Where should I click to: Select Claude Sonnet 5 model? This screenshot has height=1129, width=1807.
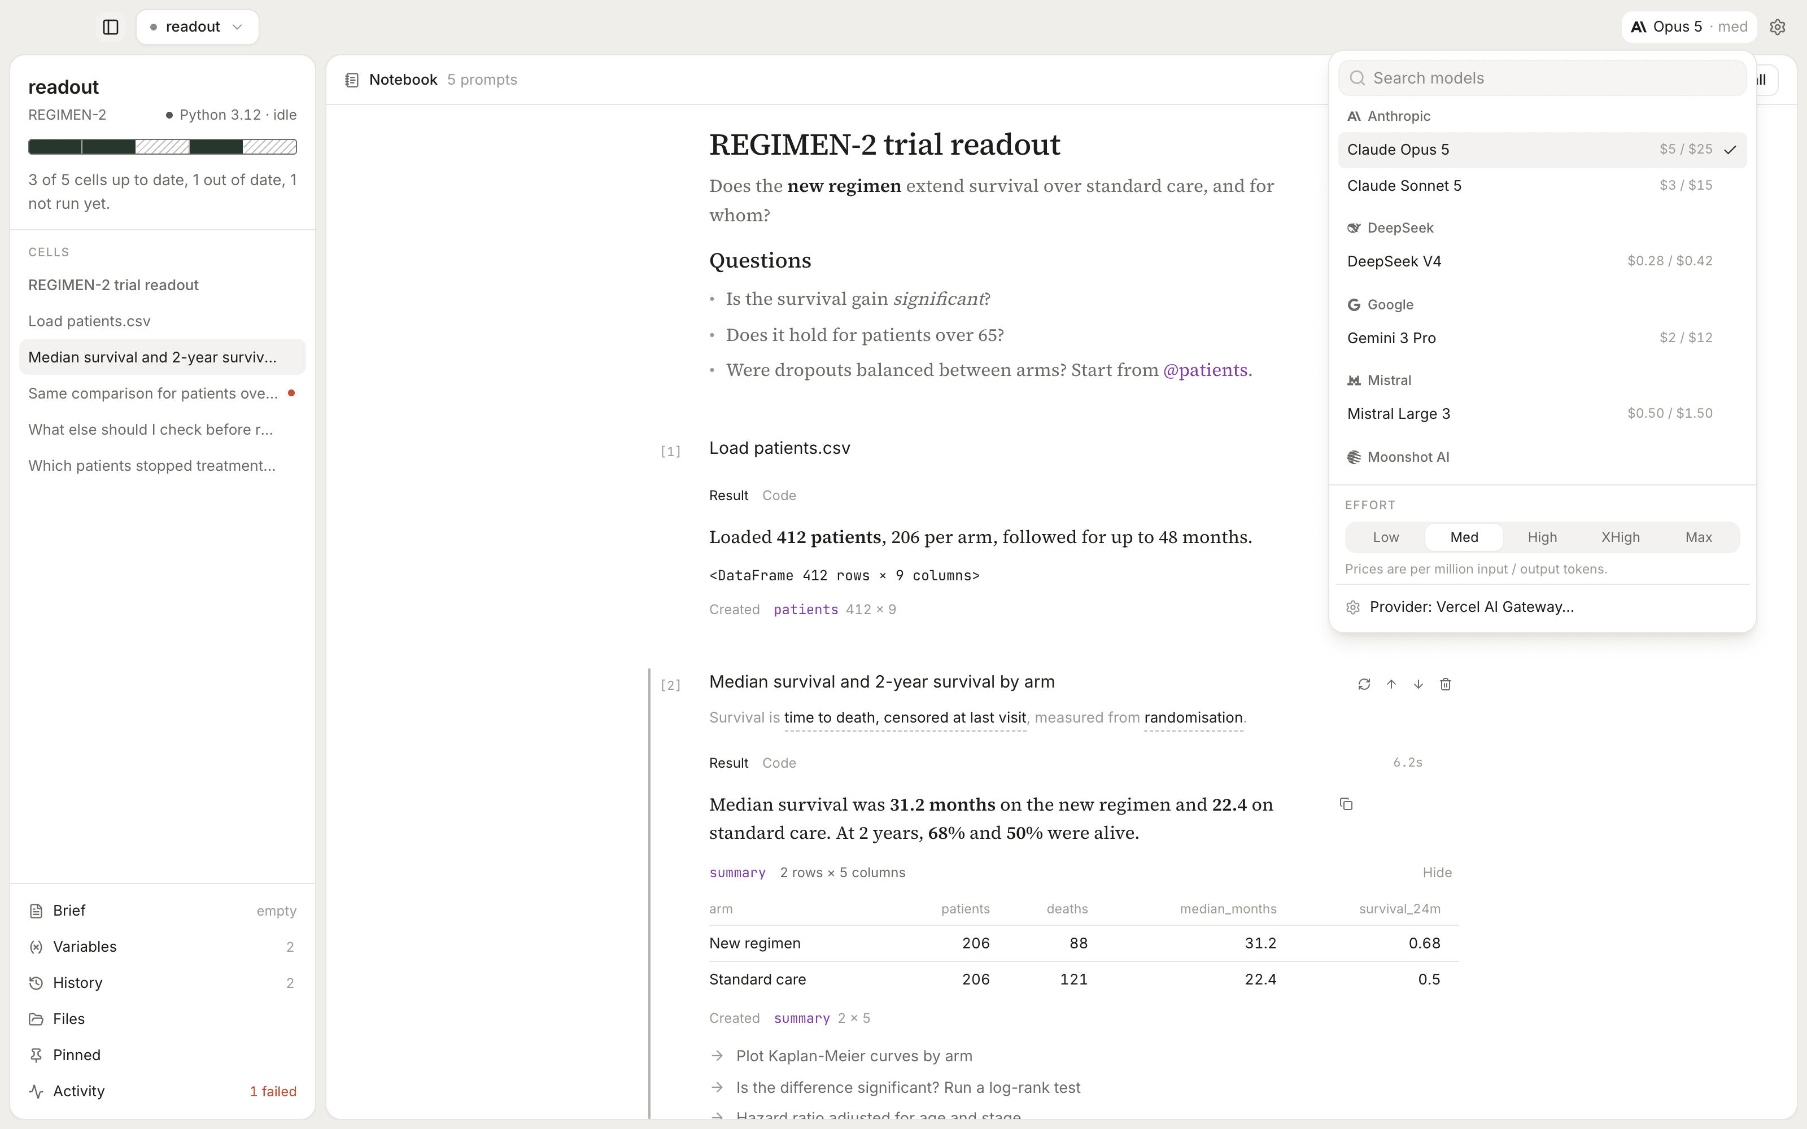click(x=1542, y=185)
